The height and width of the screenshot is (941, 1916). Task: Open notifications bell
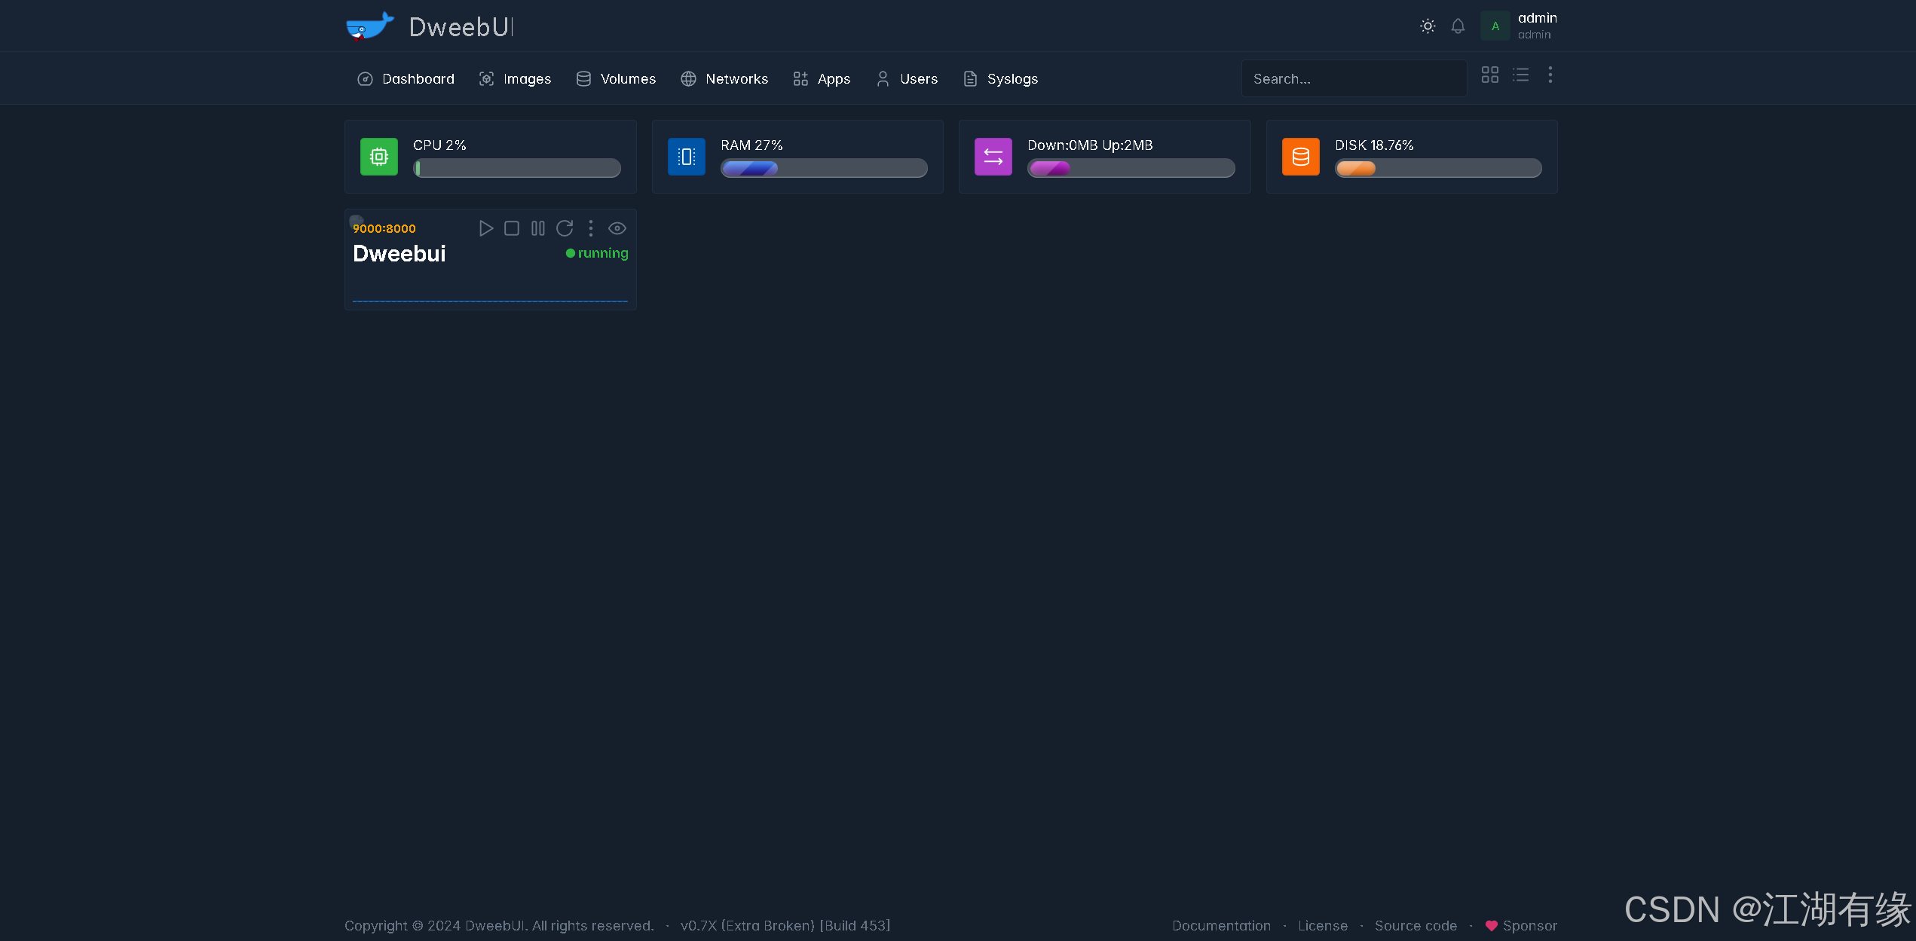pos(1458,26)
